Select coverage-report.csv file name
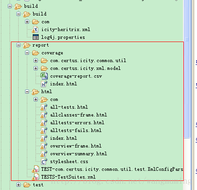The width and height of the screenshot is (197, 190). [x=76, y=76]
